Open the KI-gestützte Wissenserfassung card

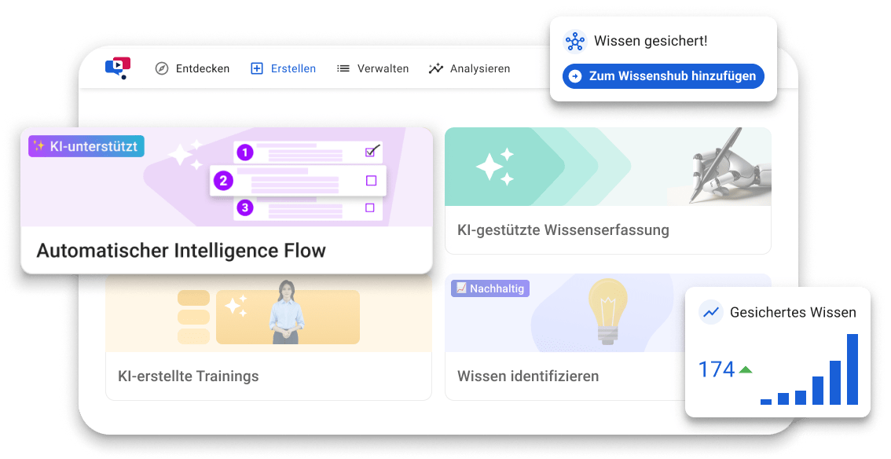pyautogui.click(x=608, y=191)
